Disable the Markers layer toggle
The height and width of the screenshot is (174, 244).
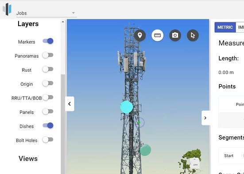tap(48, 41)
